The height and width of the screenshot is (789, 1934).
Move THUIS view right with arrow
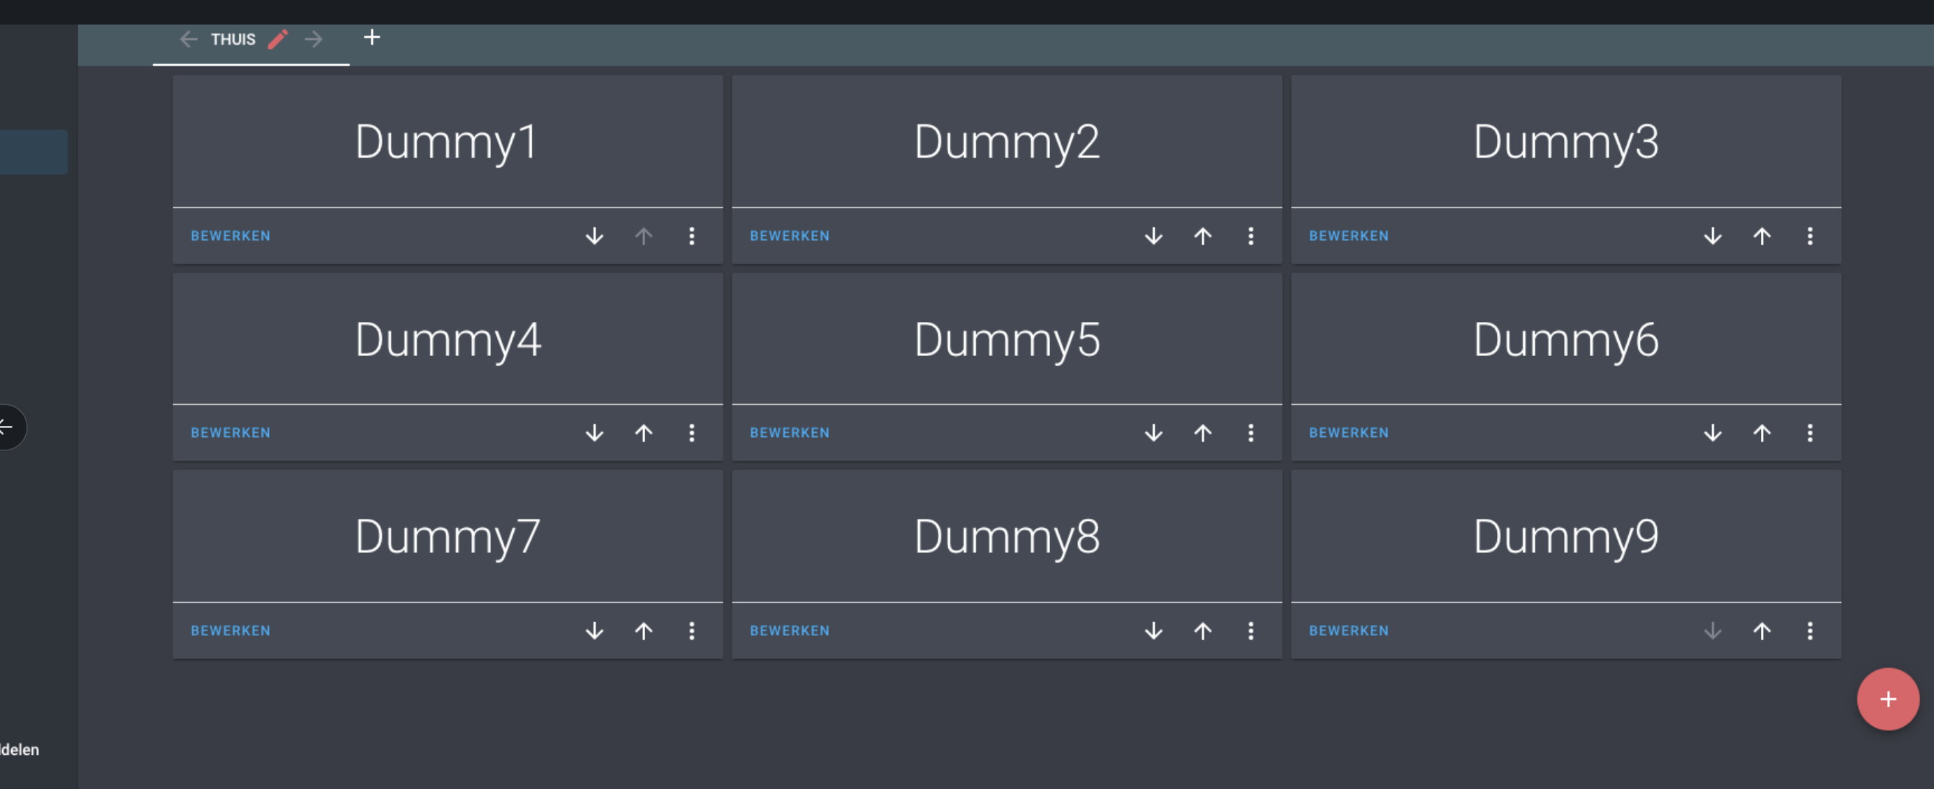coord(313,39)
